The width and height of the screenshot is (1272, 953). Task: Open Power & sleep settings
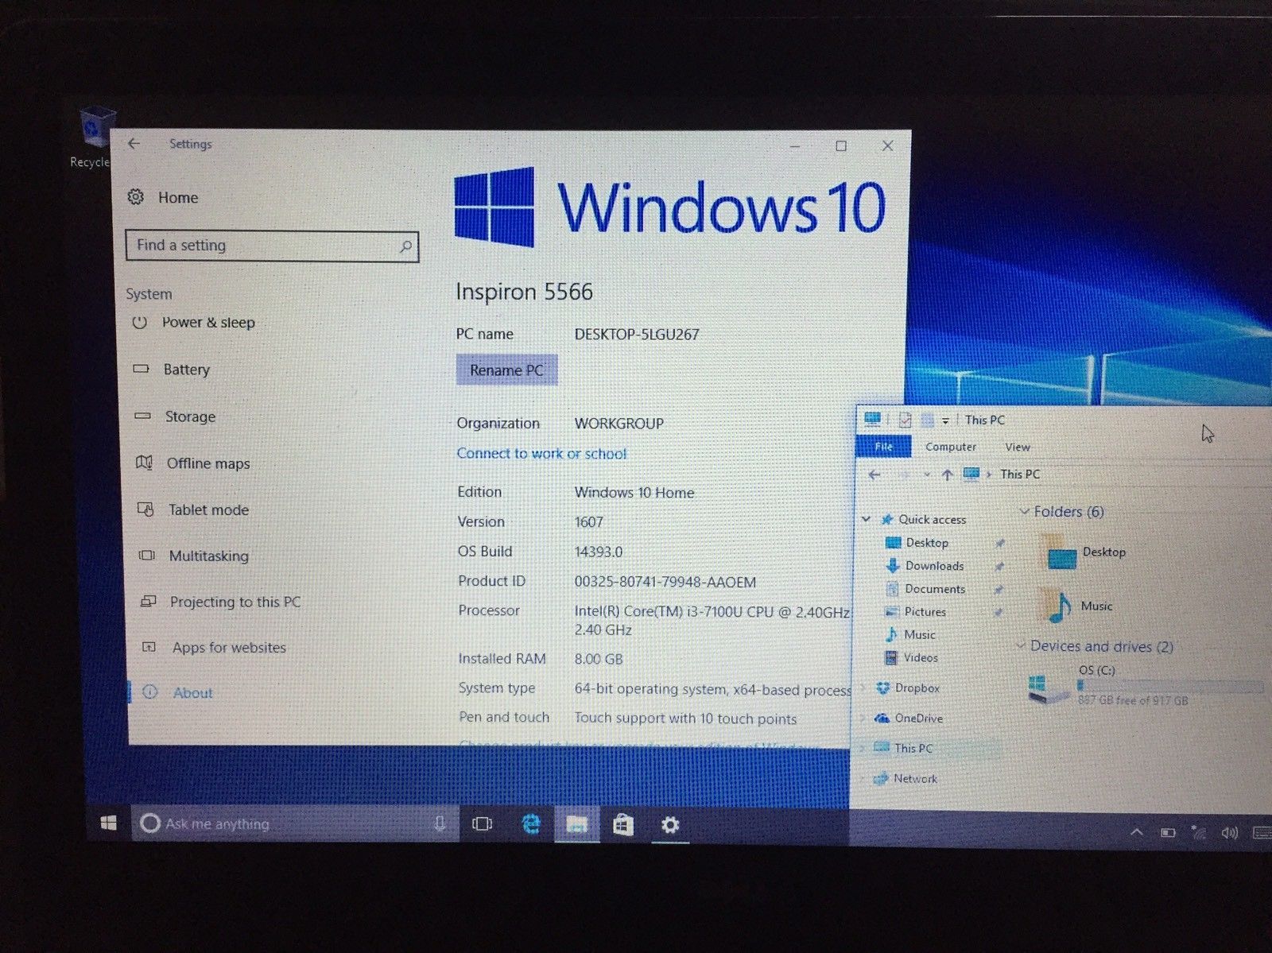coord(193,323)
